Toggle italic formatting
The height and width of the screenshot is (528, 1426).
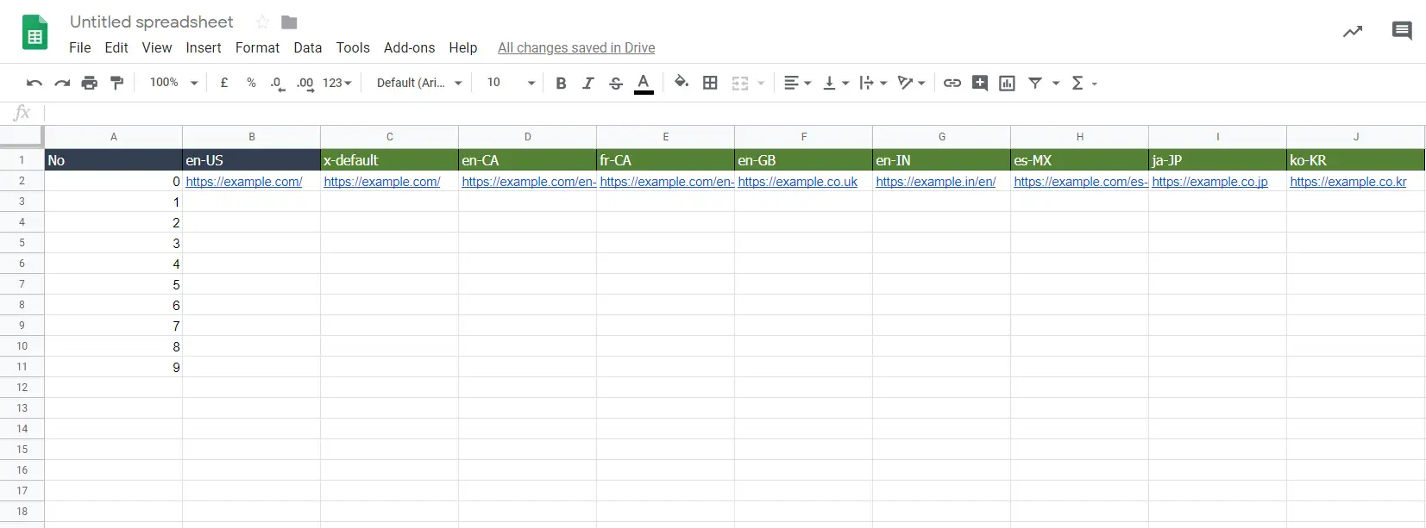pyautogui.click(x=588, y=83)
